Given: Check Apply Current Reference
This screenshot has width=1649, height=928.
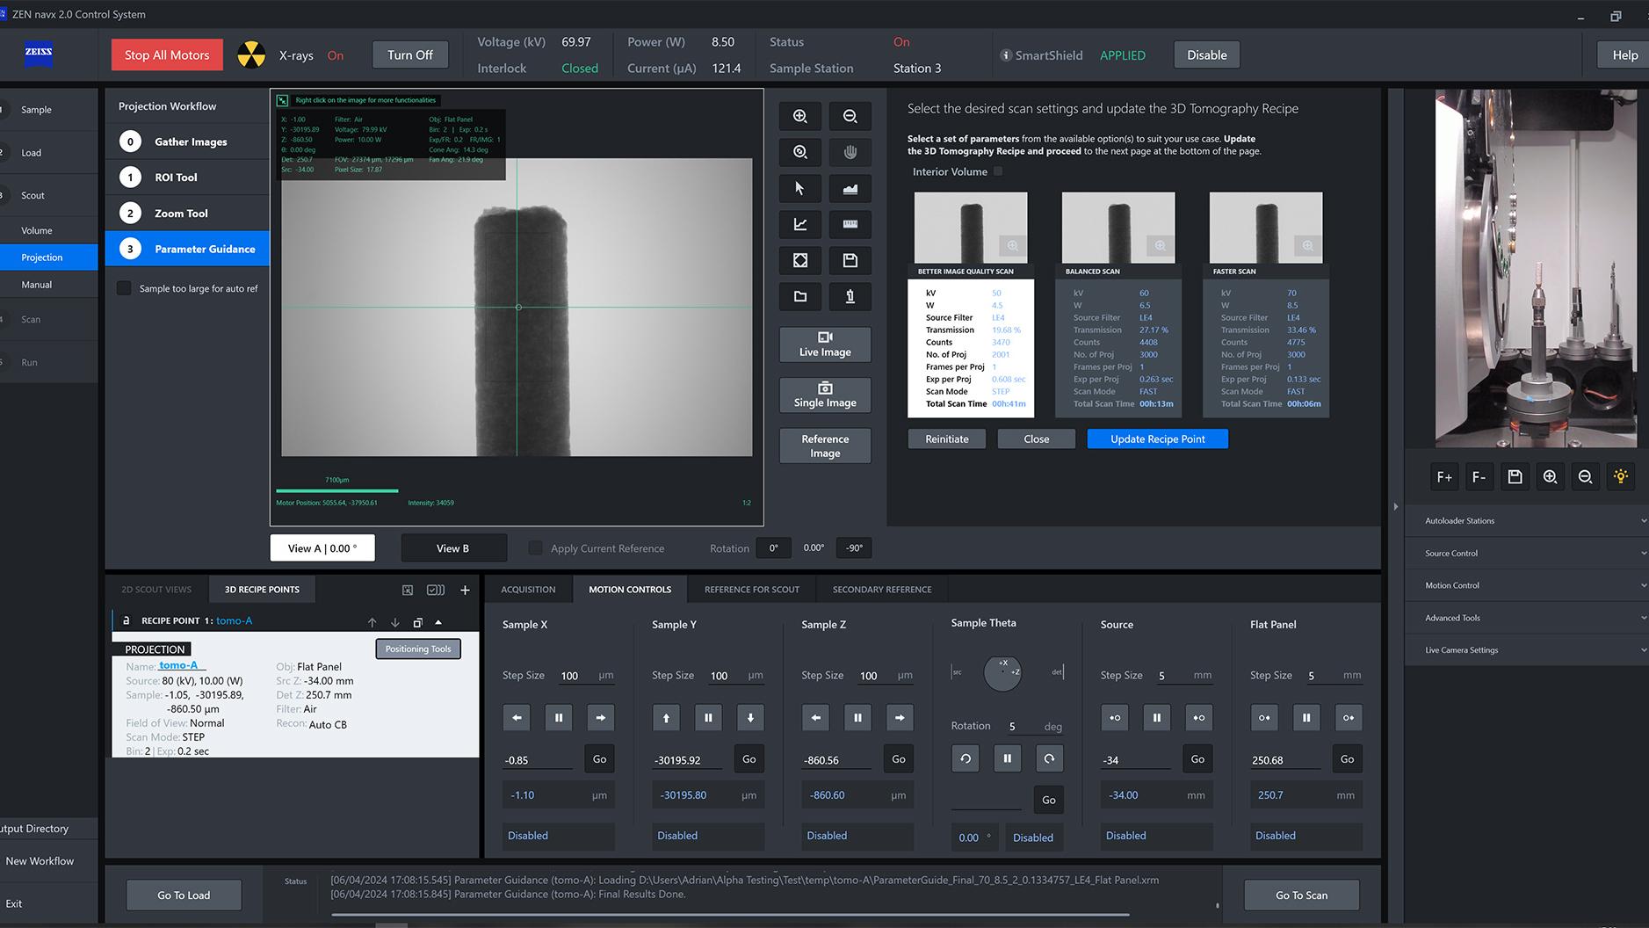Looking at the screenshot, I should (535, 547).
